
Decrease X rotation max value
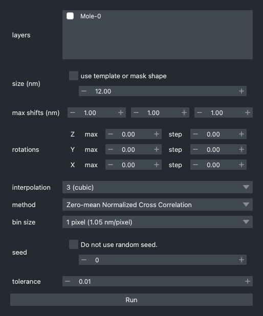pos(111,165)
